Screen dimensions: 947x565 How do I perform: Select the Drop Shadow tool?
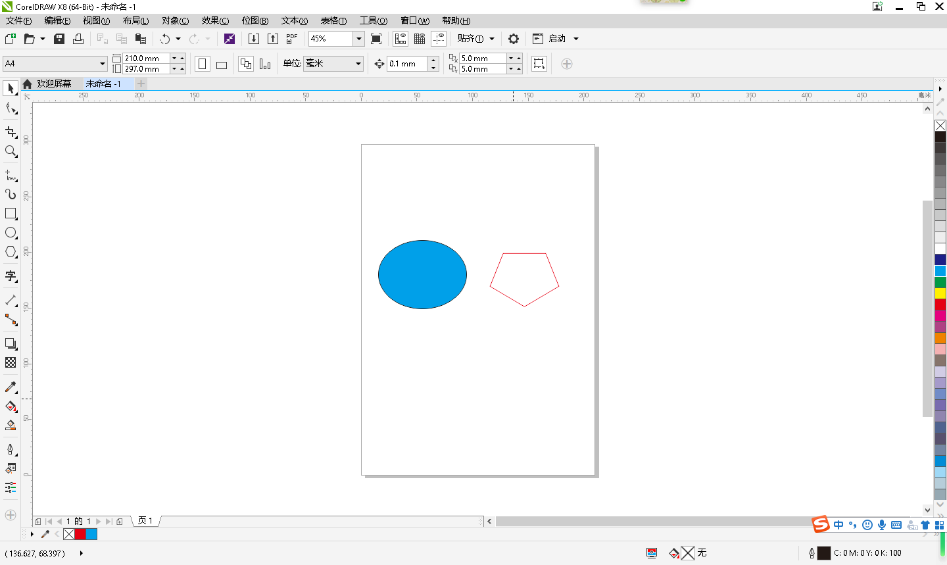11,343
